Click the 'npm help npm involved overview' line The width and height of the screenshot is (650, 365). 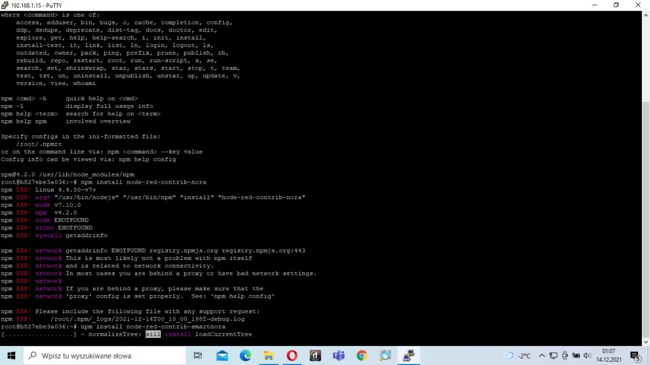coord(66,121)
